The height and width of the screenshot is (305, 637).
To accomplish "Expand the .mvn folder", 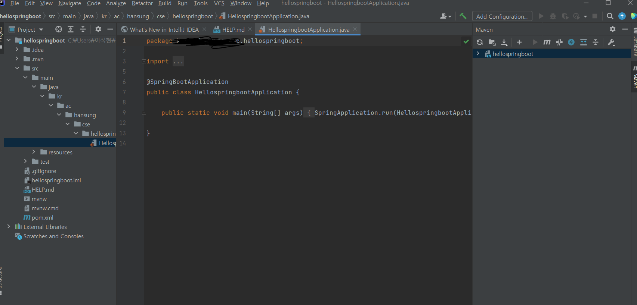I will click(17, 59).
